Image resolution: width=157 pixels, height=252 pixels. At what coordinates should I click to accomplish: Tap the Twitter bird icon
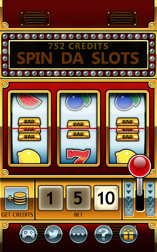click(53, 234)
